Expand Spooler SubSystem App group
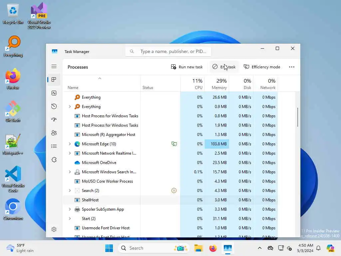 click(x=70, y=209)
